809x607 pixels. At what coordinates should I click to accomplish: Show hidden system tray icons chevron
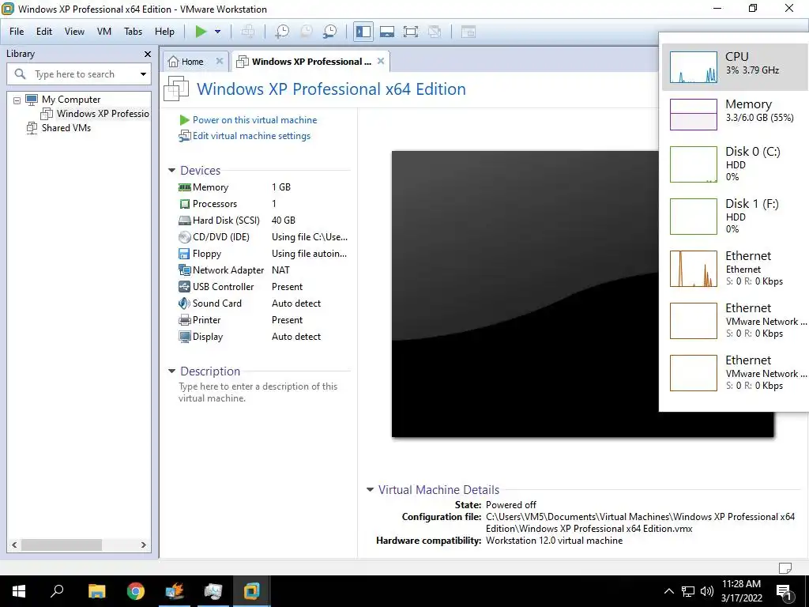coord(668,591)
